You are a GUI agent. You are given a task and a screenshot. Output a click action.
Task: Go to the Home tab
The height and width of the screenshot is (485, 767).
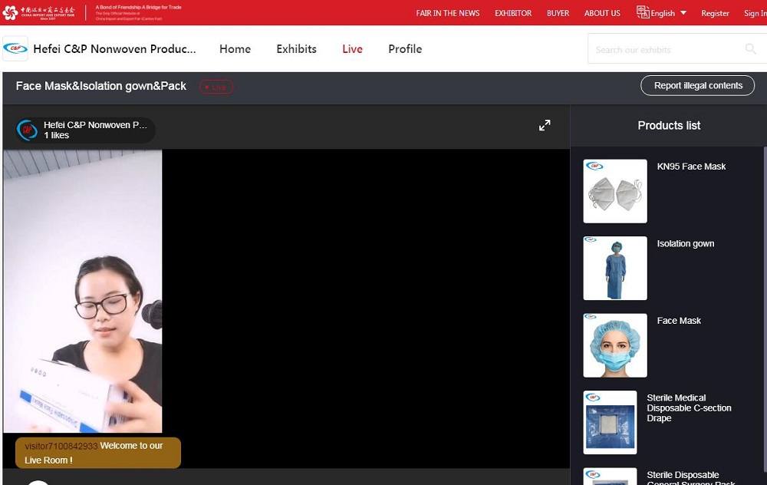point(235,49)
